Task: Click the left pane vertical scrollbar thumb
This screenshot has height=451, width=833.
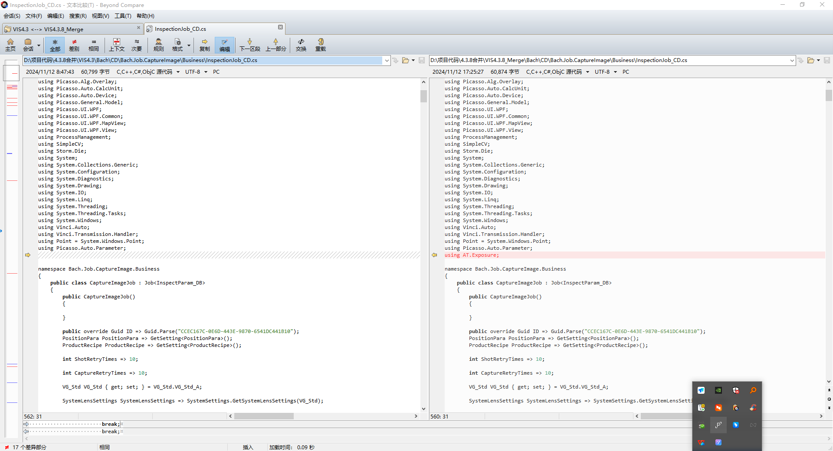Action: point(423,96)
